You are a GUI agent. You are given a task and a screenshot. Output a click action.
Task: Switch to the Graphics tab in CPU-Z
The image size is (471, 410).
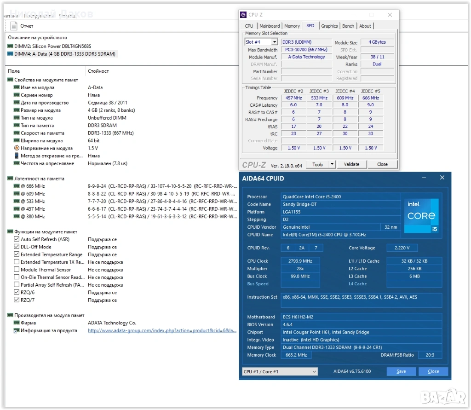pos(329,26)
